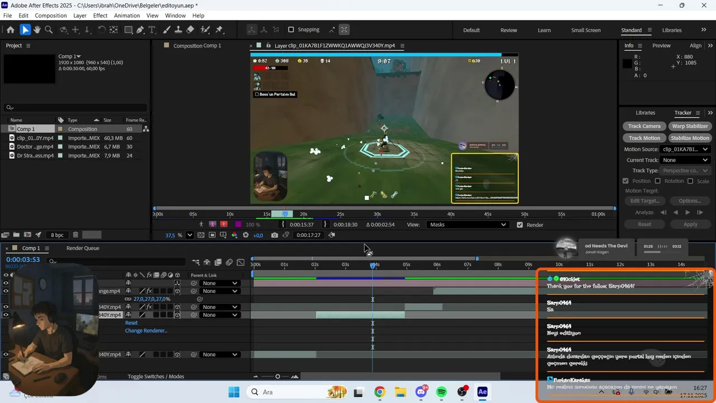Switch to the Composition Comp 1 tab
The image size is (716, 403).
click(x=197, y=46)
